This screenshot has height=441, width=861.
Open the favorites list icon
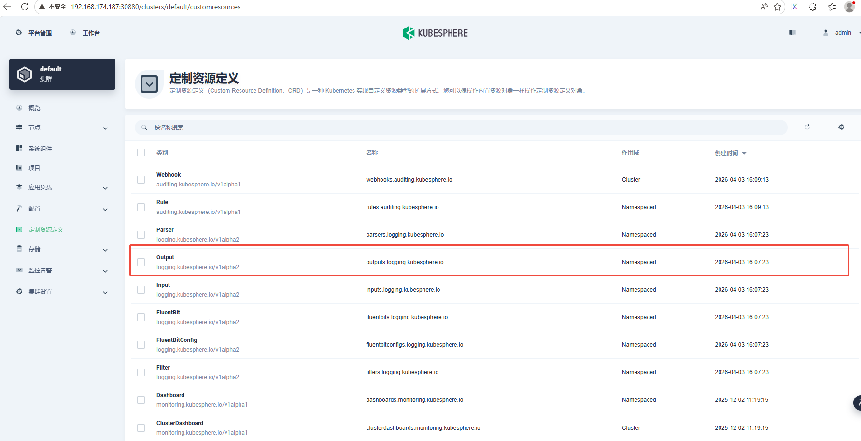point(832,7)
